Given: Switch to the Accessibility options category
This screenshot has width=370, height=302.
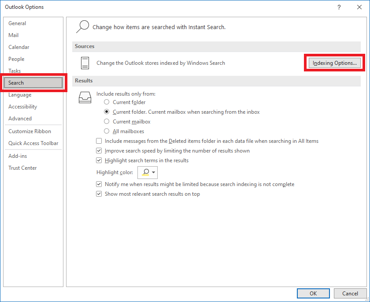Looking at the screenshot, I should 33,107.
